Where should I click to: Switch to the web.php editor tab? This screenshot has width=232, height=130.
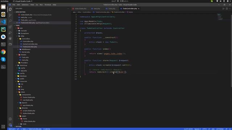(x=96, y=9)
